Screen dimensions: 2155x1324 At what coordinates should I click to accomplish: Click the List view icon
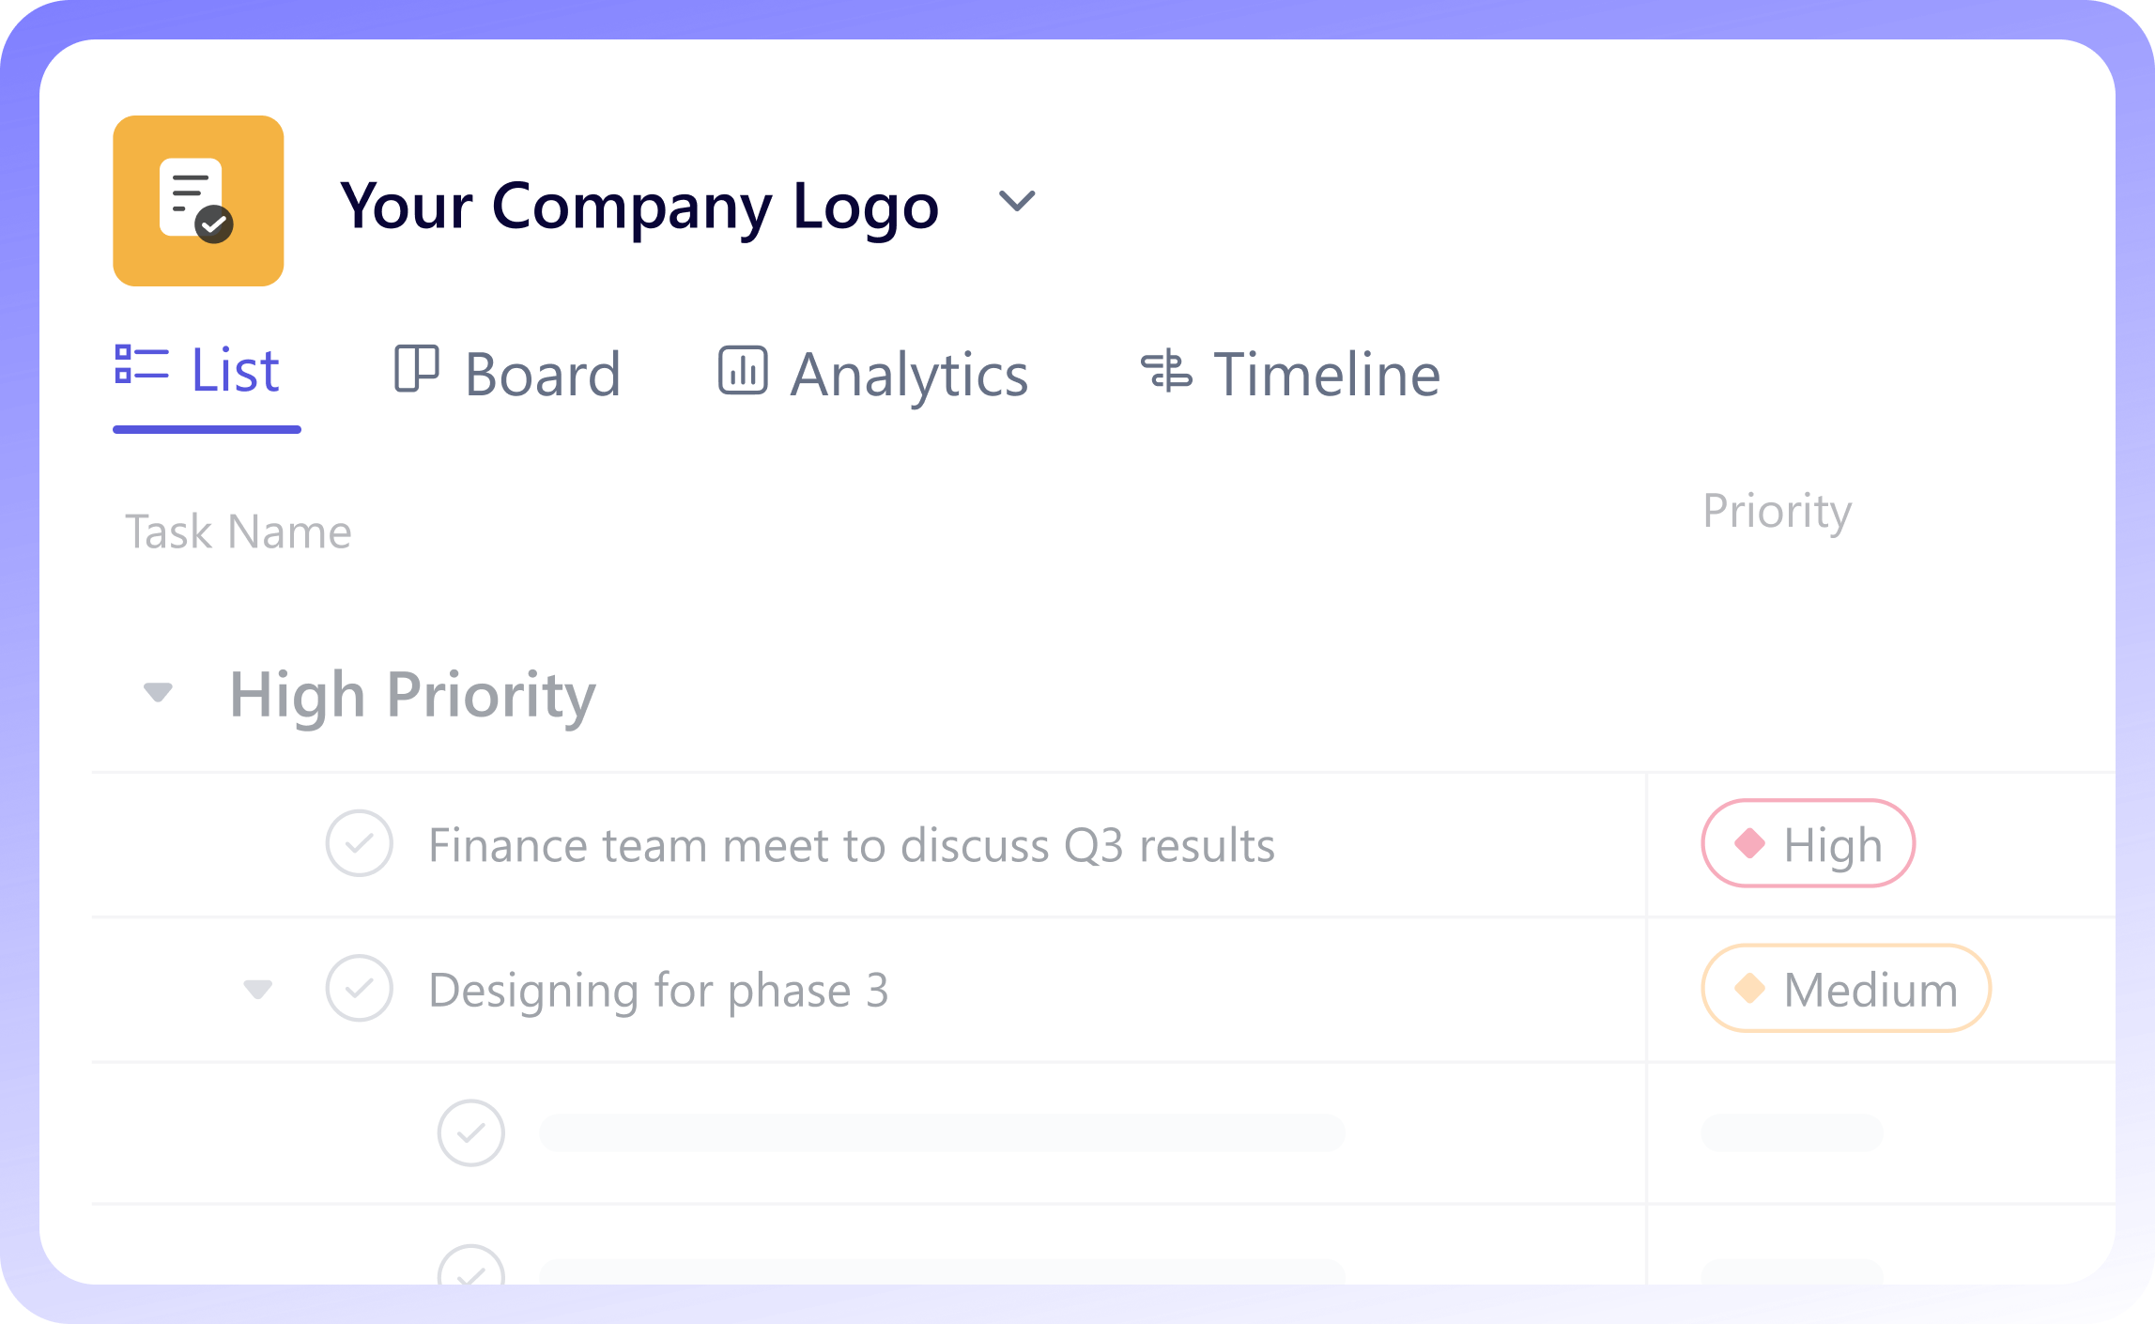click(x=141, y=365)
